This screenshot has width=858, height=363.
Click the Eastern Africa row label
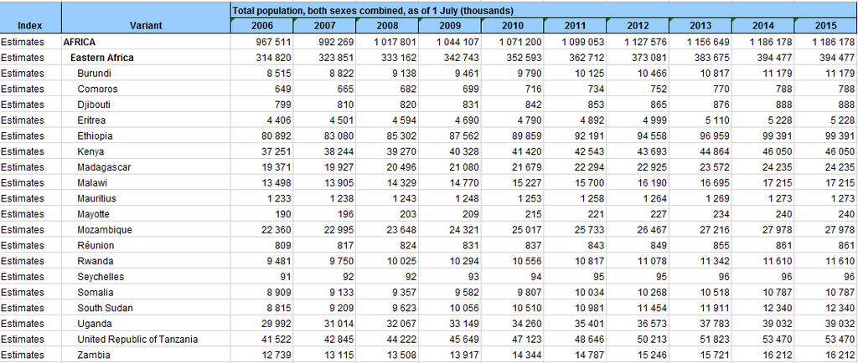102,58
